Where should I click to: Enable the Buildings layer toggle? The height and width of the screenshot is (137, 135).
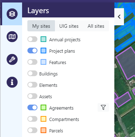coord(32,73)
